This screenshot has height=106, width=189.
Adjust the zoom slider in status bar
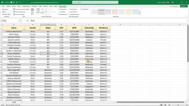coord(178,105)
